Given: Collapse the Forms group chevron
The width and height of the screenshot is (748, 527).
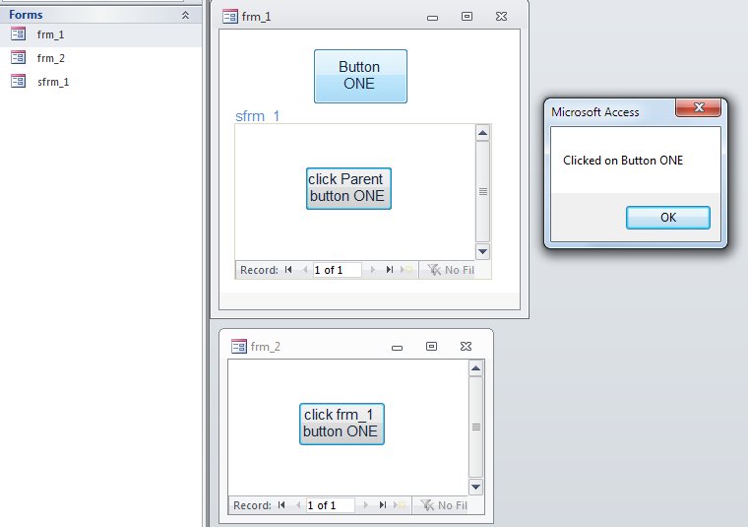Looking at the screenshot, I should (x=185, y=16).
